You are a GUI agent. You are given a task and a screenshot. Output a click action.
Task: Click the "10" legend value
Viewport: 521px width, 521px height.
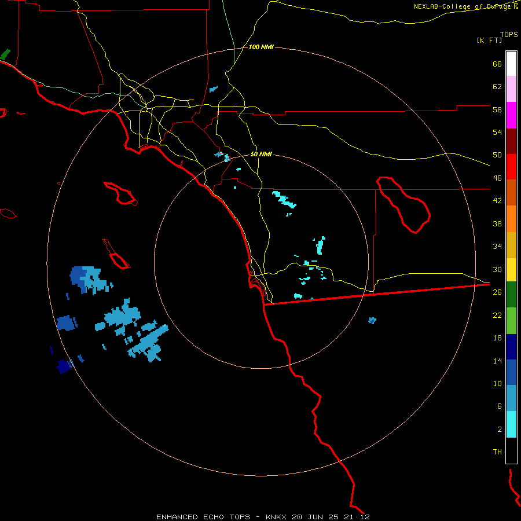coord(497,383)
